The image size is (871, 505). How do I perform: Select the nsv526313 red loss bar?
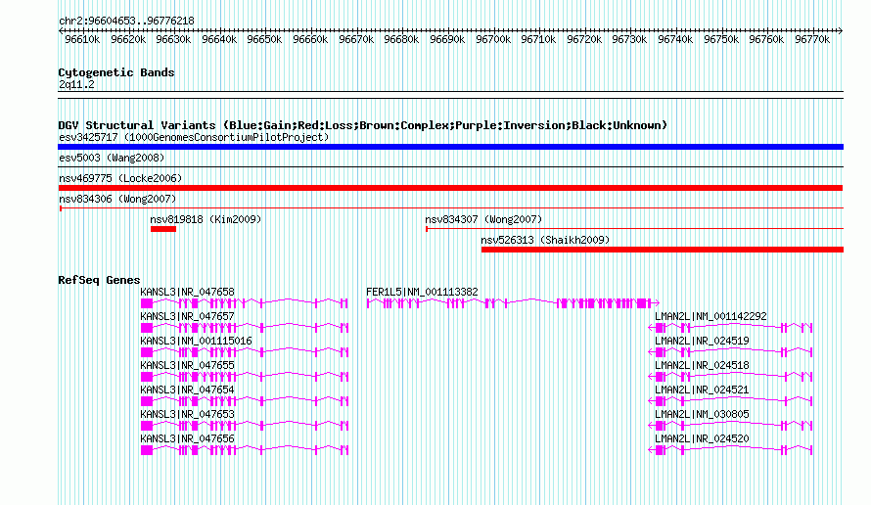(663, 250)
